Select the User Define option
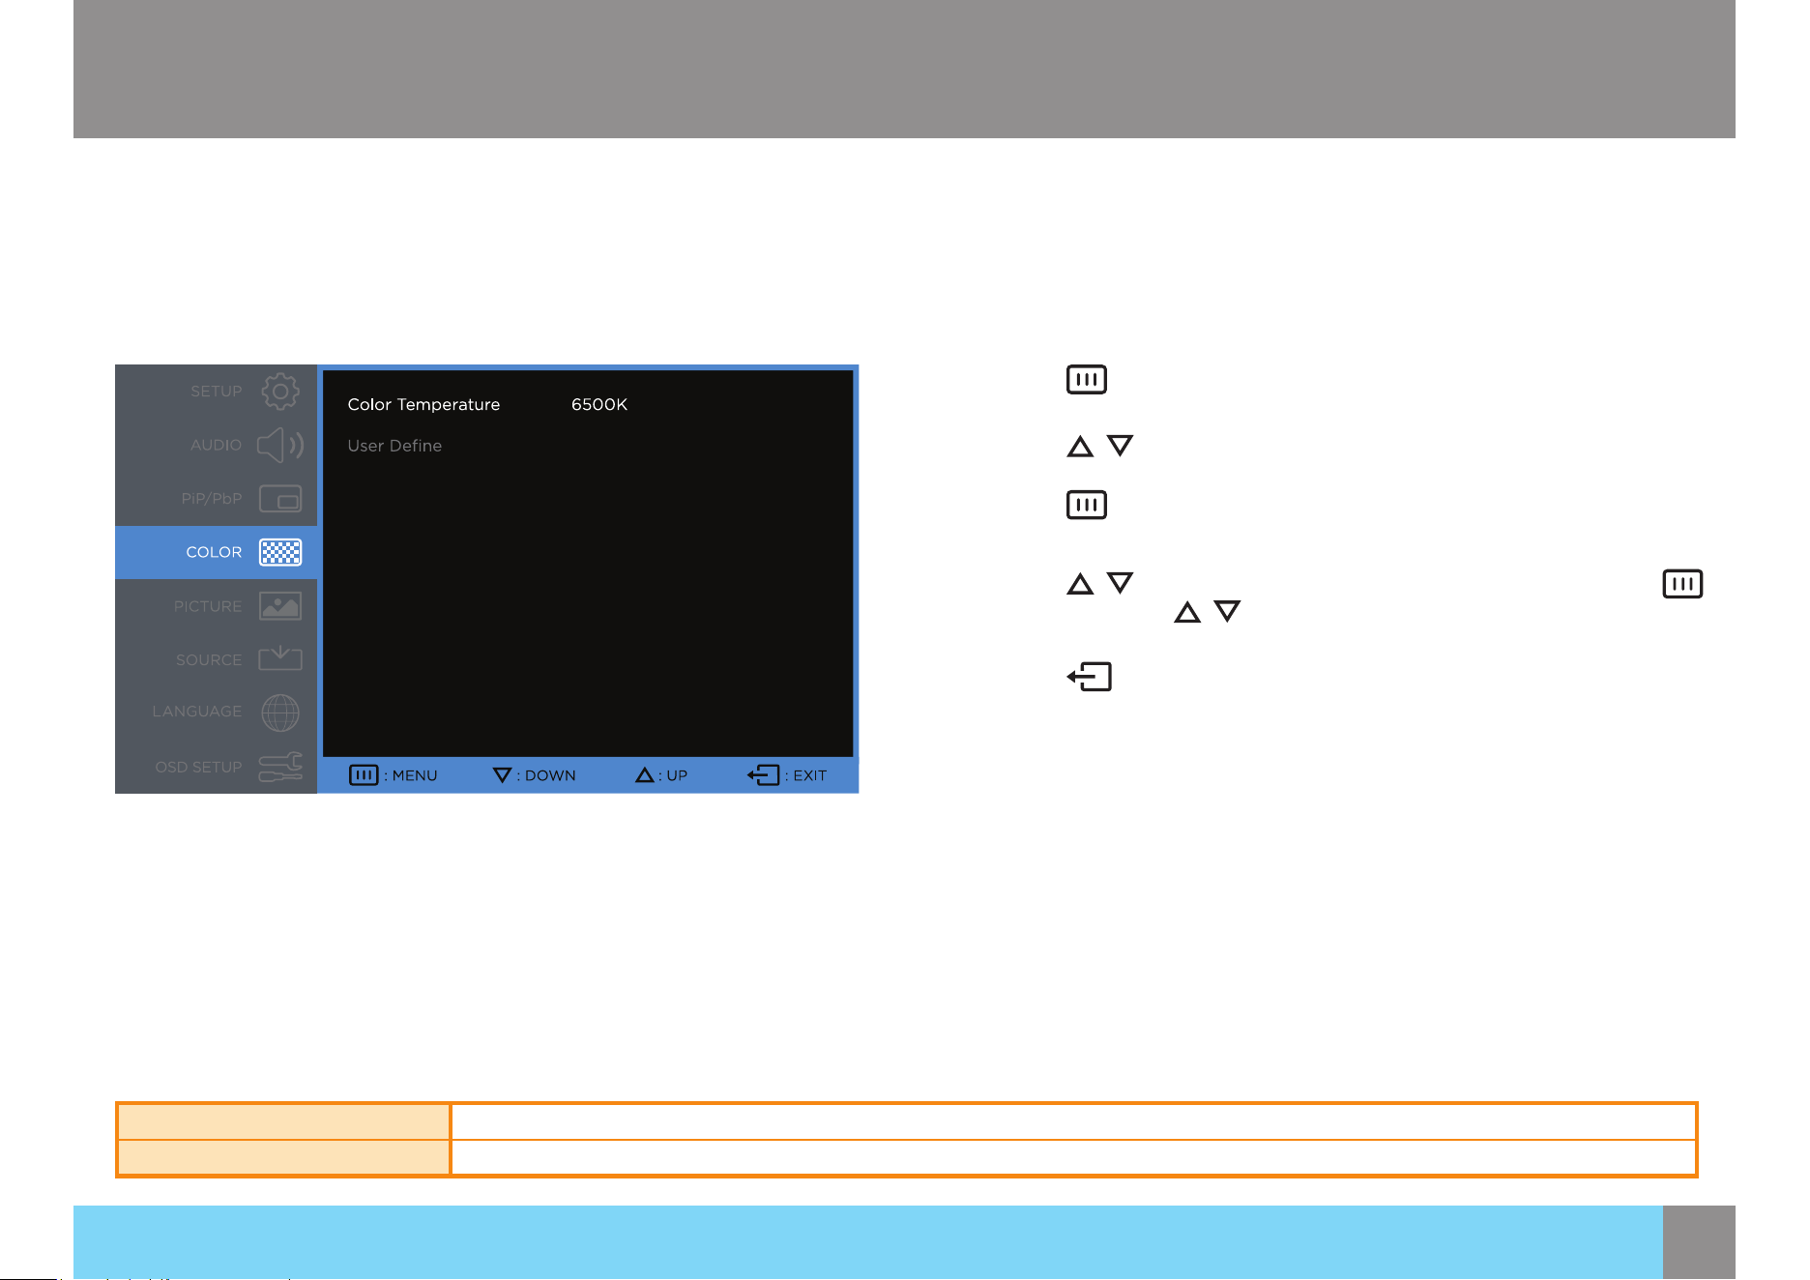Viewport: 1810px width, 1280px height. coord(394,446)
